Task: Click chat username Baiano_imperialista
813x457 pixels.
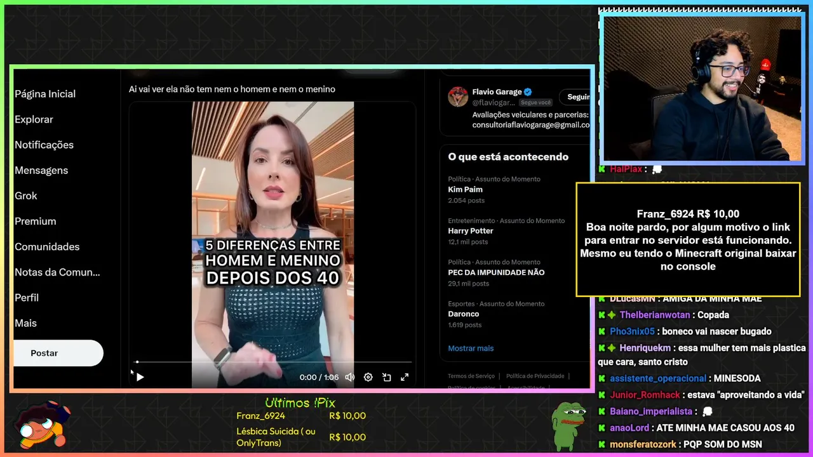Action: pyautogui.click(x=651, y=411)
